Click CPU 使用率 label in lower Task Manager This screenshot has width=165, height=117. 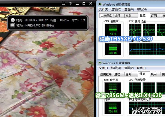(111, 80)
